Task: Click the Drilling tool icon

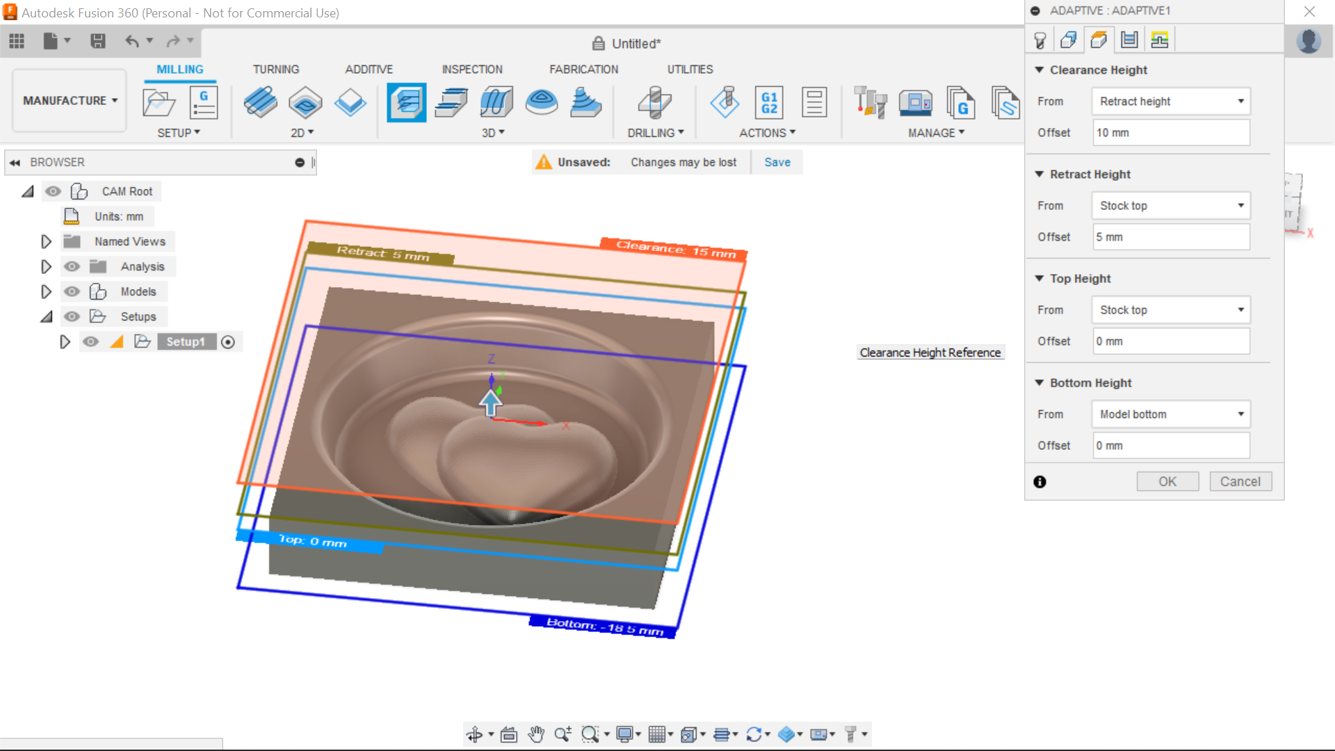Action: tap(654, 103)
